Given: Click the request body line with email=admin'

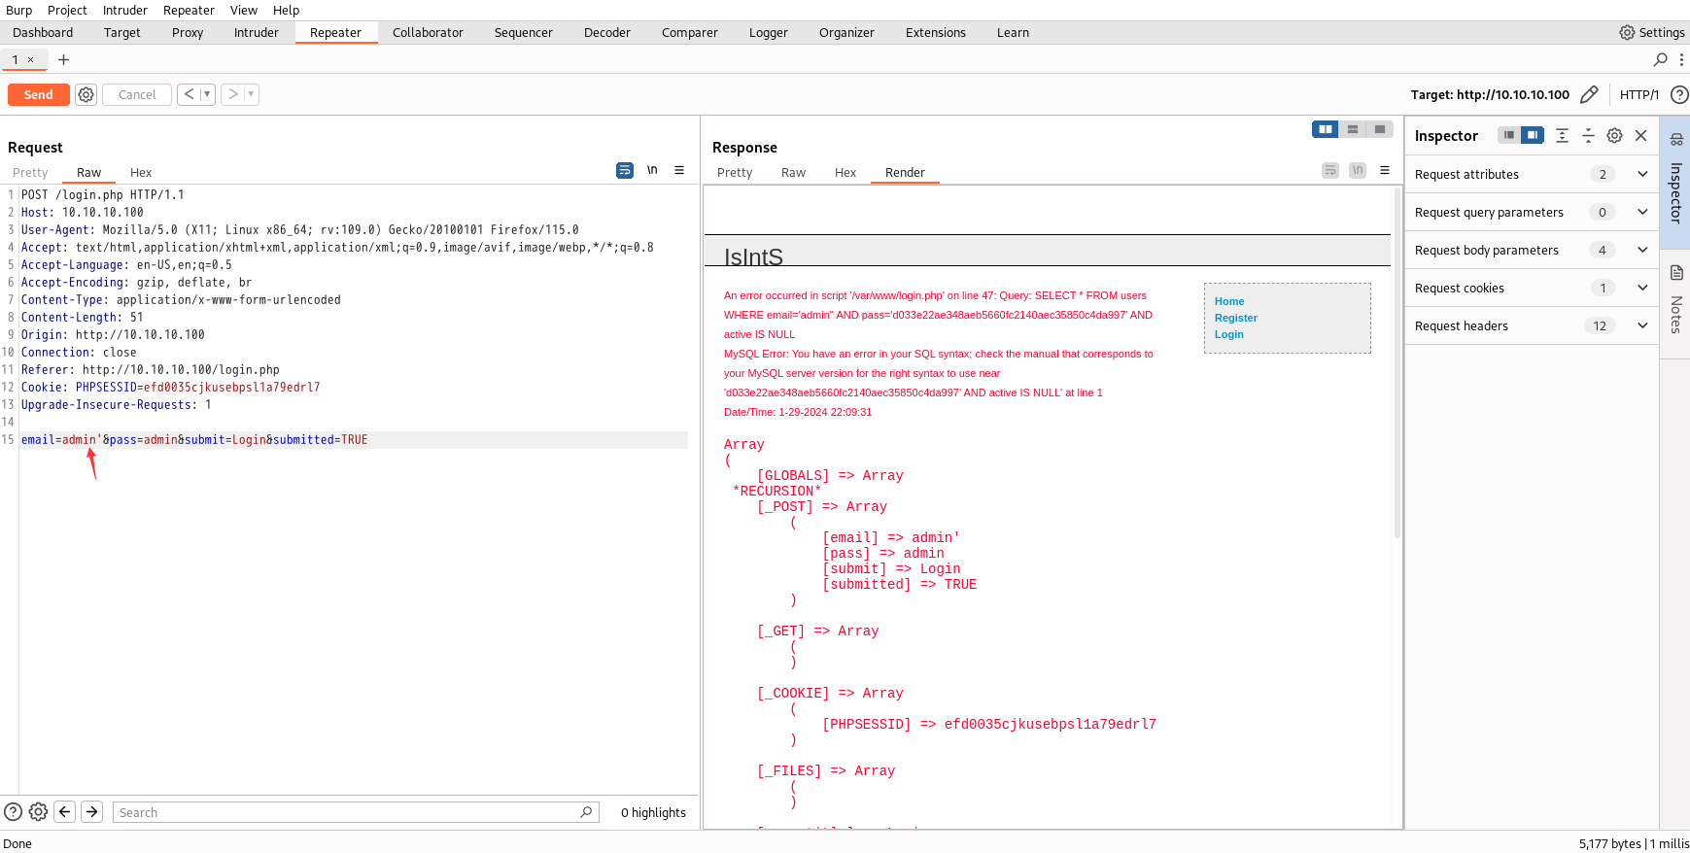Looking at the screenshot, I should coord(354,440).
